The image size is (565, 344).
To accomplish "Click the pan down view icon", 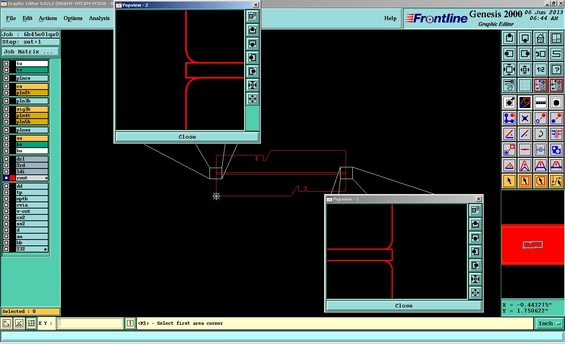I will (525, 38).
